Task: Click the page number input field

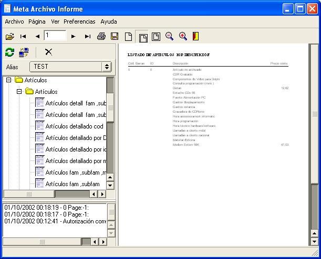Action: point(55,36)
